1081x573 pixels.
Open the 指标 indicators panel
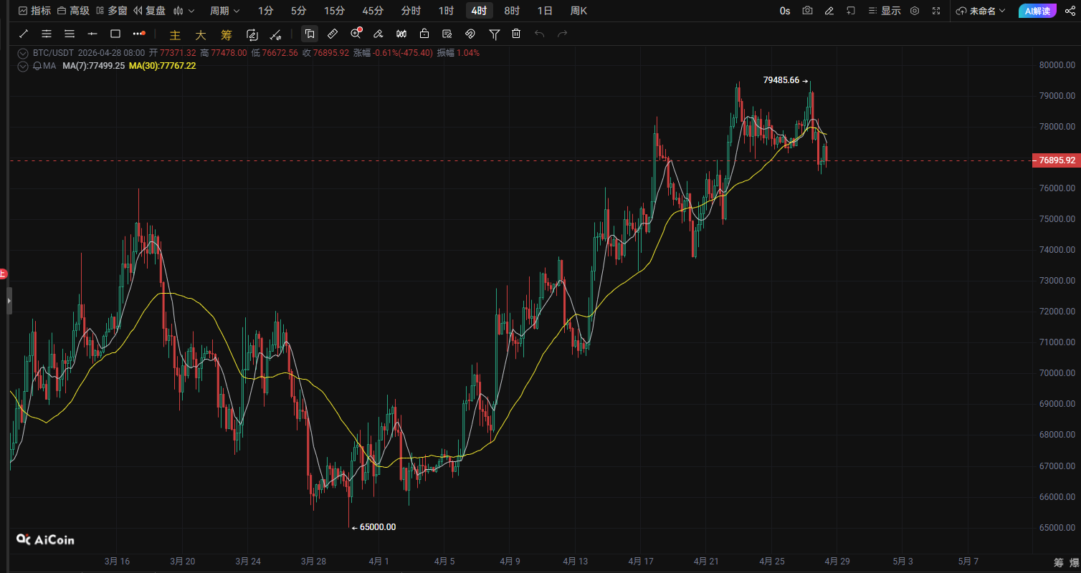coord(34,11)
